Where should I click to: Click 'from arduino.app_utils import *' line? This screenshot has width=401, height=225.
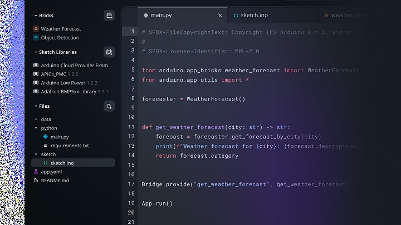click(x=195, y=80)
